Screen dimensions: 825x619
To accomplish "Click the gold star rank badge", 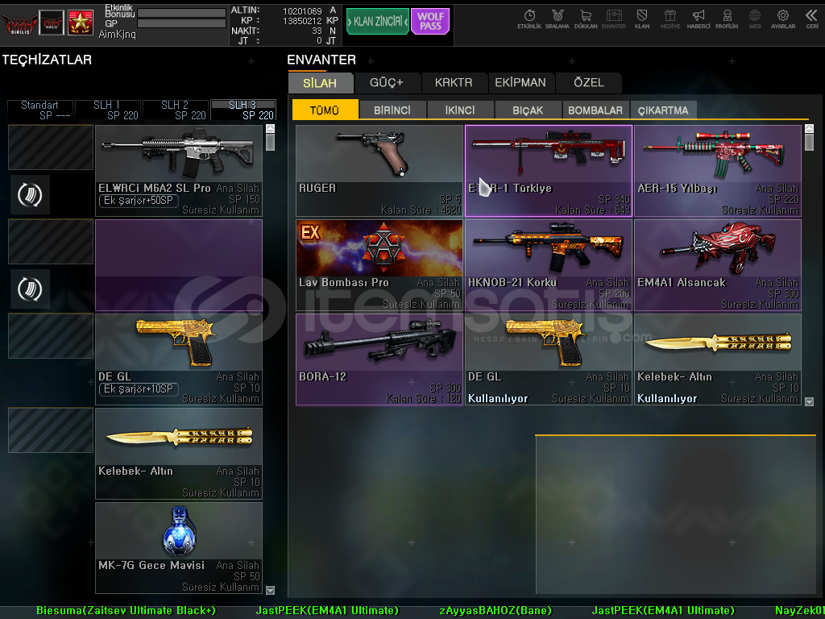I will point(80,23).
